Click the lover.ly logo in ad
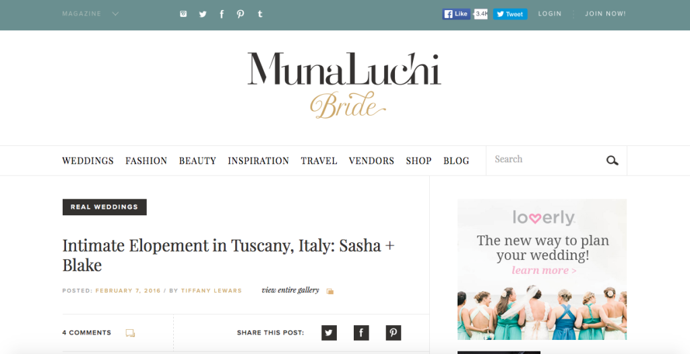The width and height of the screenshot is (690, 354). pos(544,217)
